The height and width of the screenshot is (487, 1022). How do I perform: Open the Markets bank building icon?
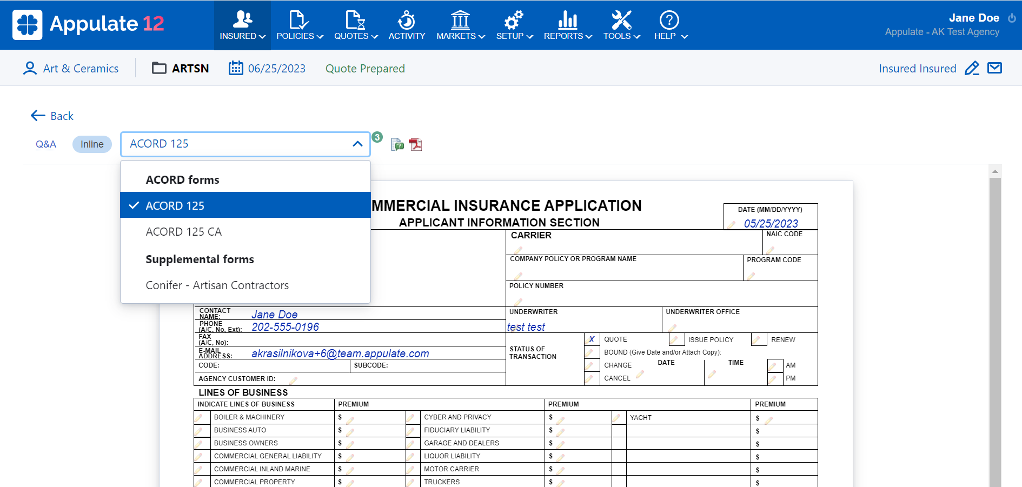pyautogui.click(x=460, y=20)
